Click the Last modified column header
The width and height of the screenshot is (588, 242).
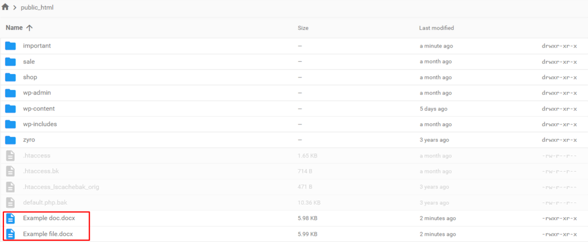pyautogui.click(x=436, y=28)
